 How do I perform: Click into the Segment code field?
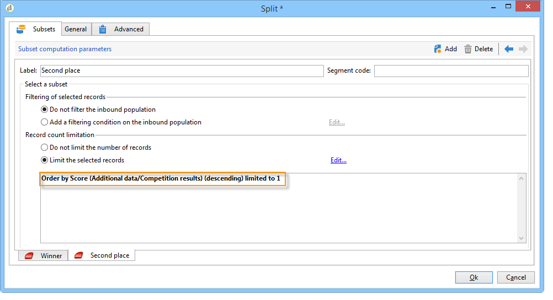(x=451, y=70)
